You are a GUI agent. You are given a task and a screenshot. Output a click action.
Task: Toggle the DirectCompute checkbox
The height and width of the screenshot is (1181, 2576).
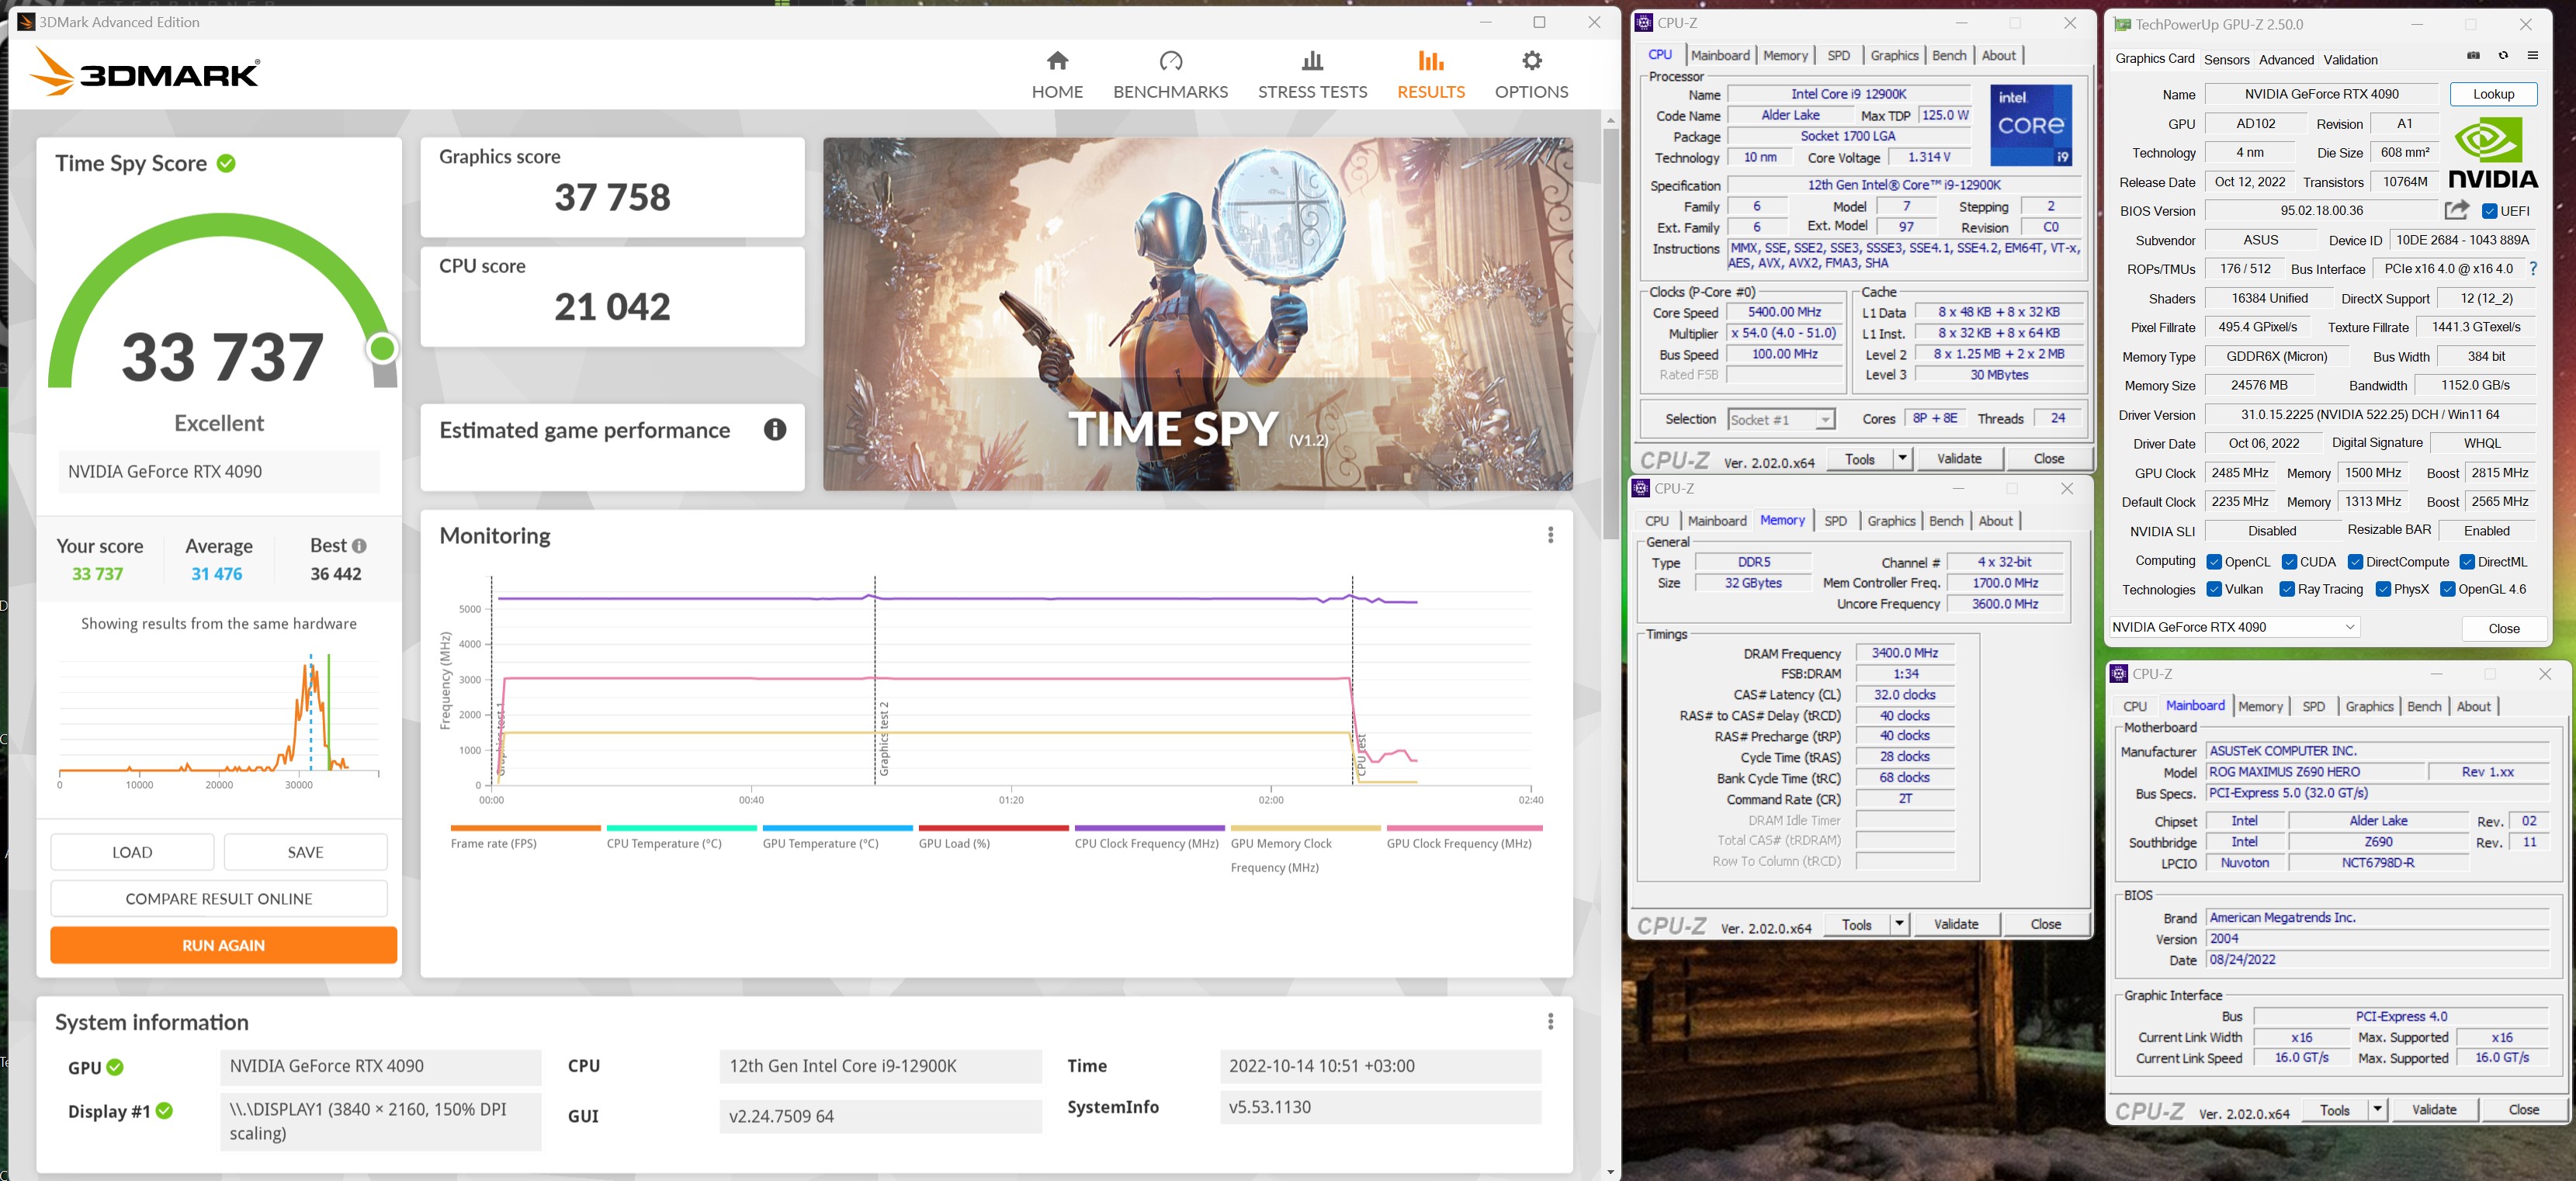click(x=2355, y=562)
